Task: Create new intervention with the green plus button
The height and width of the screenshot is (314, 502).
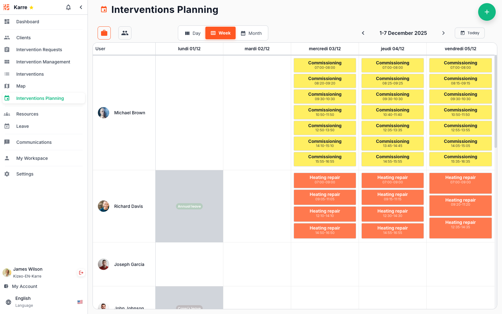Action: pos(487,12)
